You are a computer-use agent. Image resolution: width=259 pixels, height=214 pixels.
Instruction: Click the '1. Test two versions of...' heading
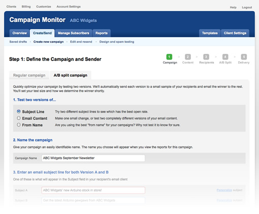point(35,100)
